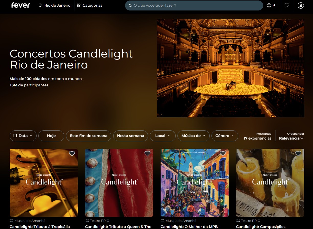313x229 pixels.
Task: Click the colorful street MPB card image
Action: (x=195, y=183)
